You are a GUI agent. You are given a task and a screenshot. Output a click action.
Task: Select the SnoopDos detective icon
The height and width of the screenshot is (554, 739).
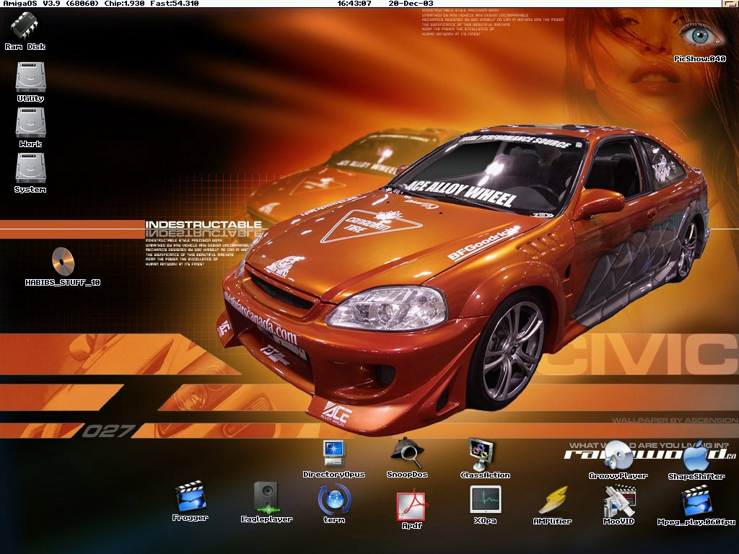[407, 453]
